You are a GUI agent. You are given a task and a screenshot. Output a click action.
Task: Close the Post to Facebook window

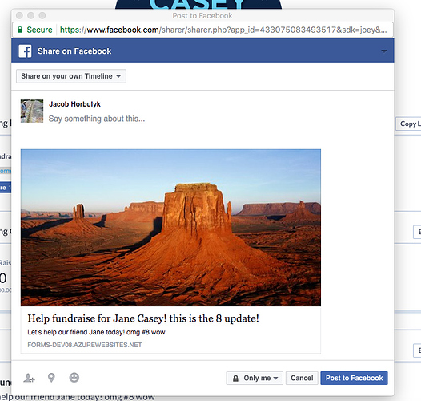point(19,15)
